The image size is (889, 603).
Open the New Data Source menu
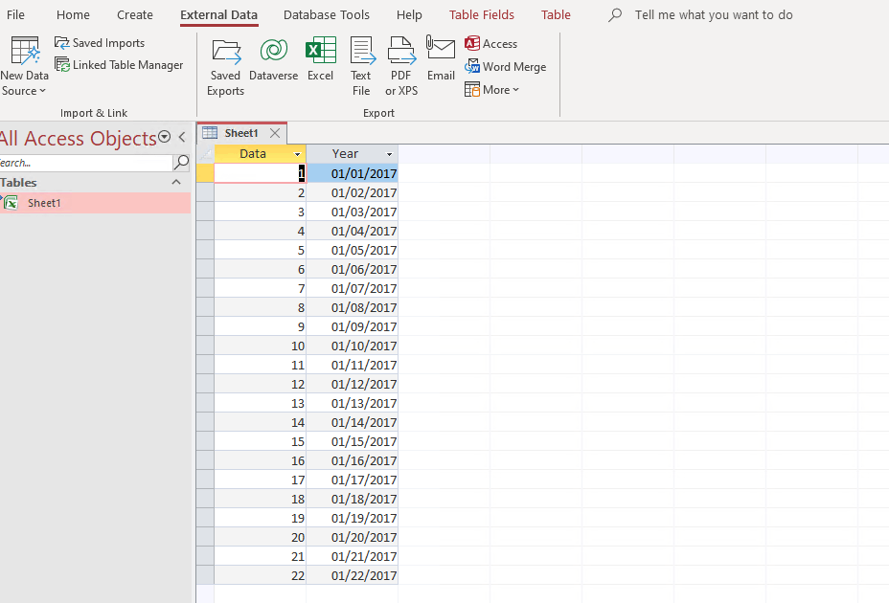pyautogui.click(x=24, y=66)
